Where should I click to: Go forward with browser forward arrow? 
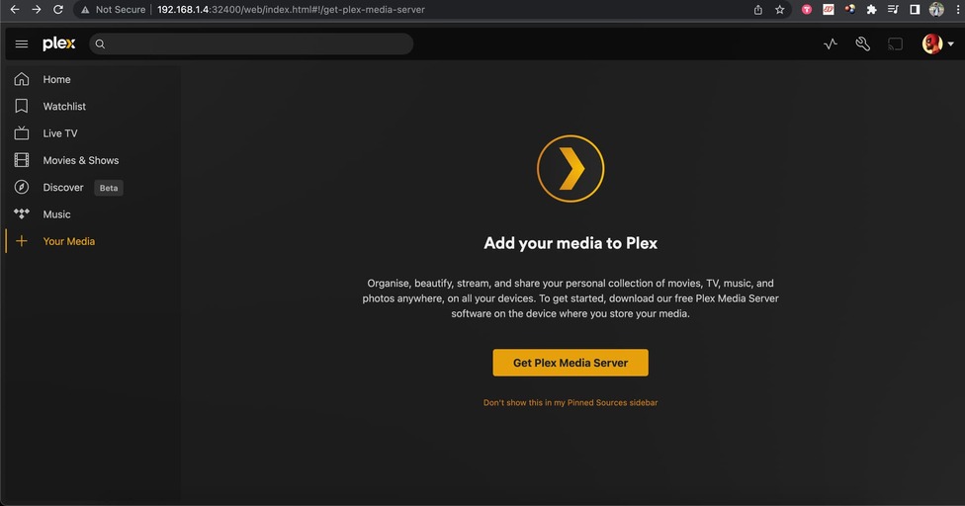37,9
